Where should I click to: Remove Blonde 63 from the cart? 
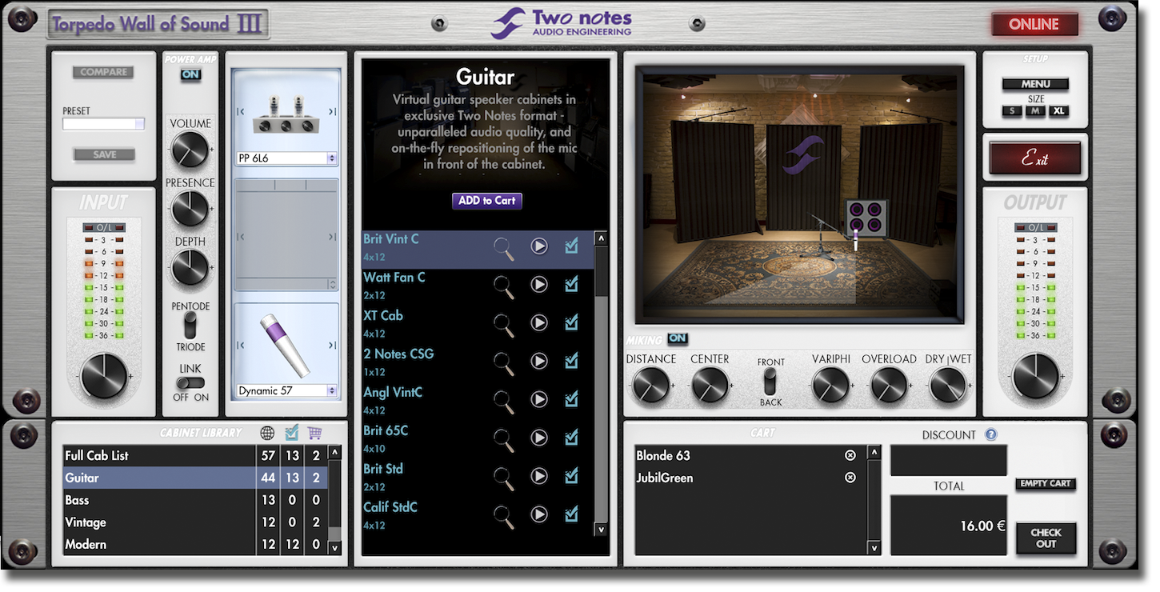(850, 455)
